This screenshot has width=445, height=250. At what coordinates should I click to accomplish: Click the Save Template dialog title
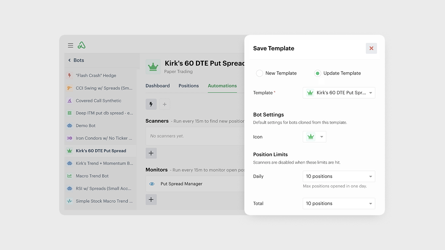click(x=274, y=48)
